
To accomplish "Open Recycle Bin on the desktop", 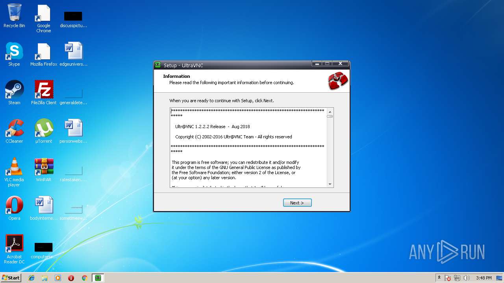I will tap(14, 16).
